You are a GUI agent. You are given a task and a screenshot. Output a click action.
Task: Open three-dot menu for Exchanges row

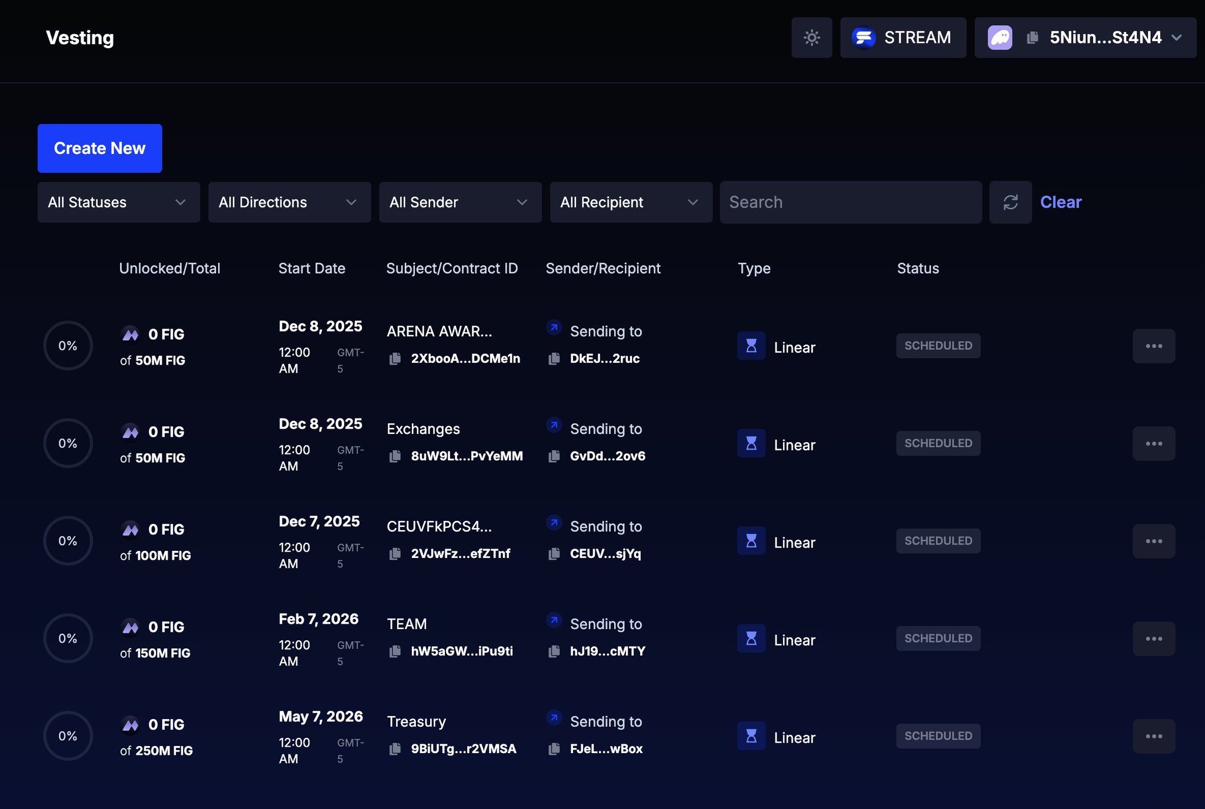point(1153,443)
